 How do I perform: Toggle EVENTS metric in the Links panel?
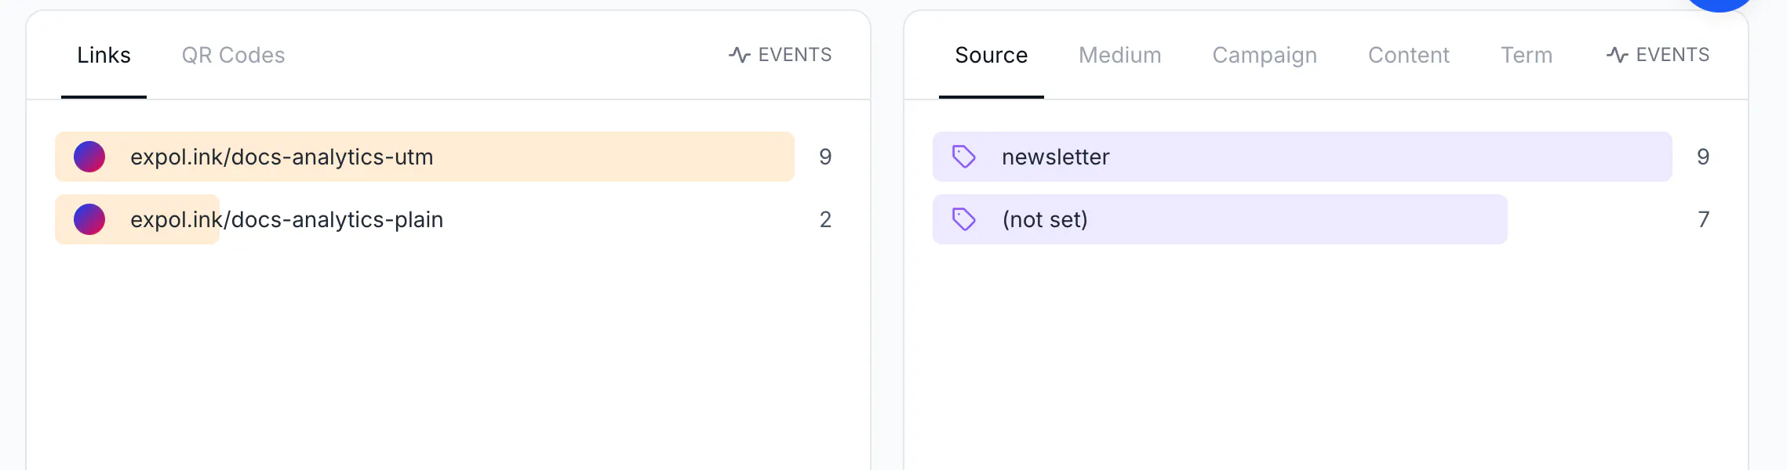tap(780, 55)
